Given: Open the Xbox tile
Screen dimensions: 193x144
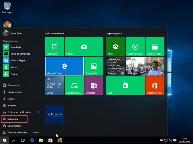Looking at the screenshot, I should pos(116,47).
